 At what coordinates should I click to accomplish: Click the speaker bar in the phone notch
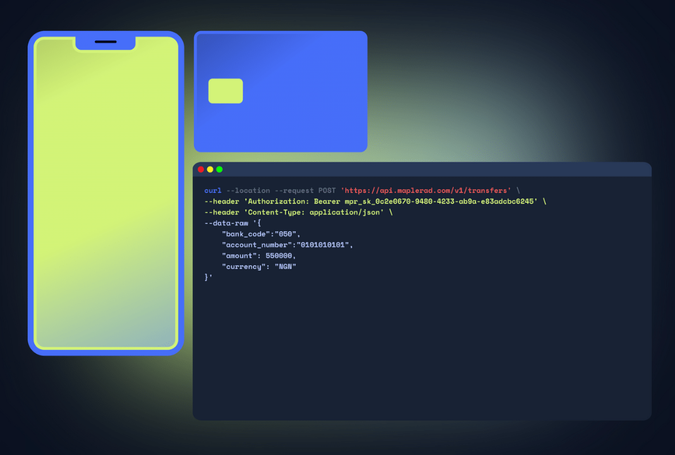click(106, 42)
